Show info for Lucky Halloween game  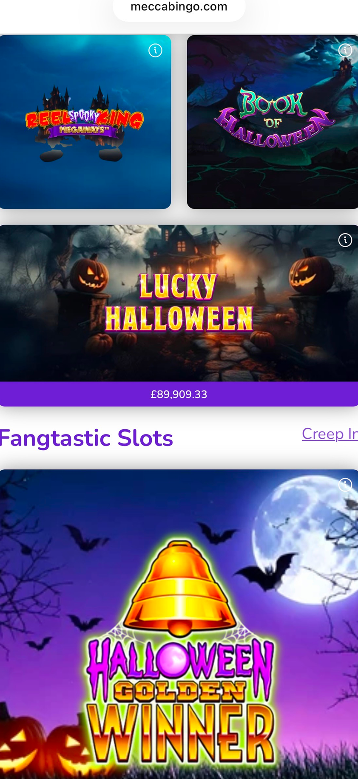pos(345,240)
